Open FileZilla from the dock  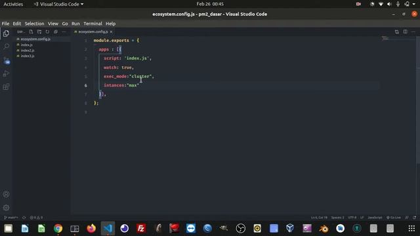click(141, 228)
